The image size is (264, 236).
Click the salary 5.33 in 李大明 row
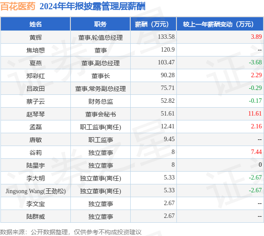click(169, 178)
